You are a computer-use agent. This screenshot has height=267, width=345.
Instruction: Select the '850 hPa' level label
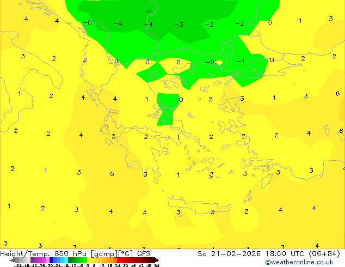point(71,254)
